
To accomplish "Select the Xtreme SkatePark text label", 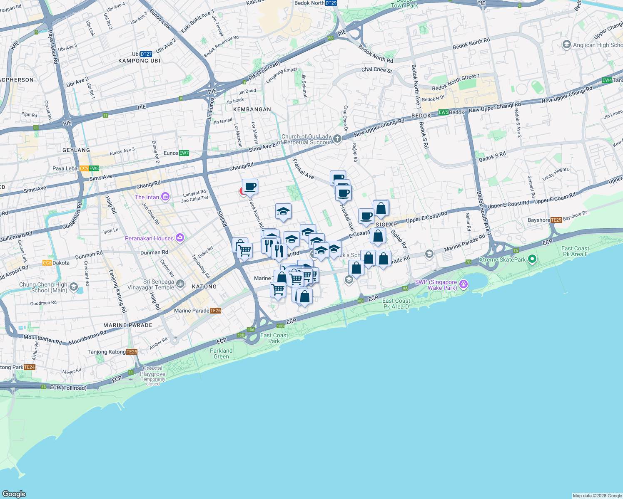I will (503, 259).
